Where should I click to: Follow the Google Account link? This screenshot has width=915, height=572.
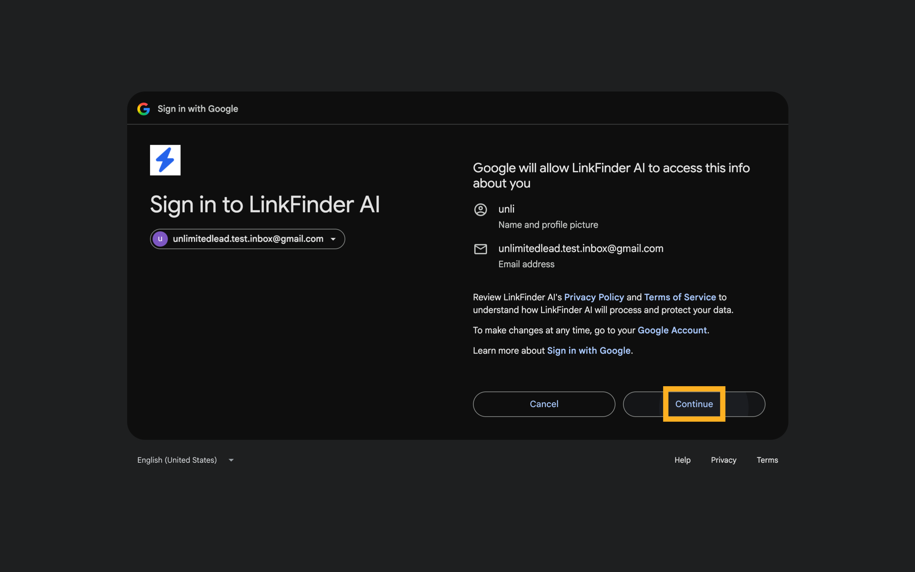672,330
